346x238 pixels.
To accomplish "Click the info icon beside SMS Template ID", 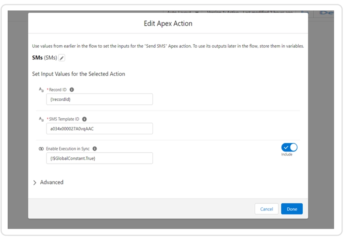I will point(85,119).
